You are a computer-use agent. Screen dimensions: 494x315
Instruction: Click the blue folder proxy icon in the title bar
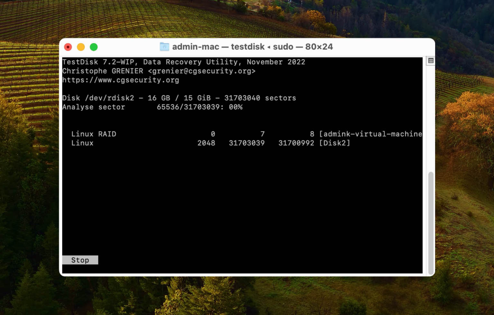click(x=165, y=47)
